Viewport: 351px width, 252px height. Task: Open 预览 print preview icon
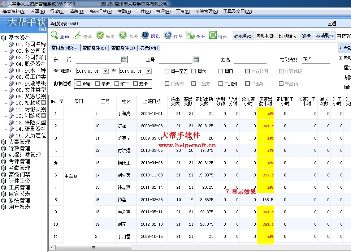click(x=145, y=35)
